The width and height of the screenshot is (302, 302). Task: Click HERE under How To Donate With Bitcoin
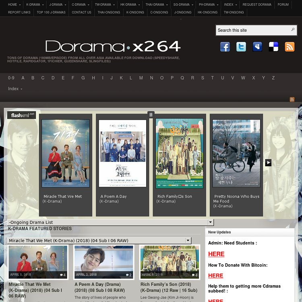pyautogui.click(x=215, y=275)
